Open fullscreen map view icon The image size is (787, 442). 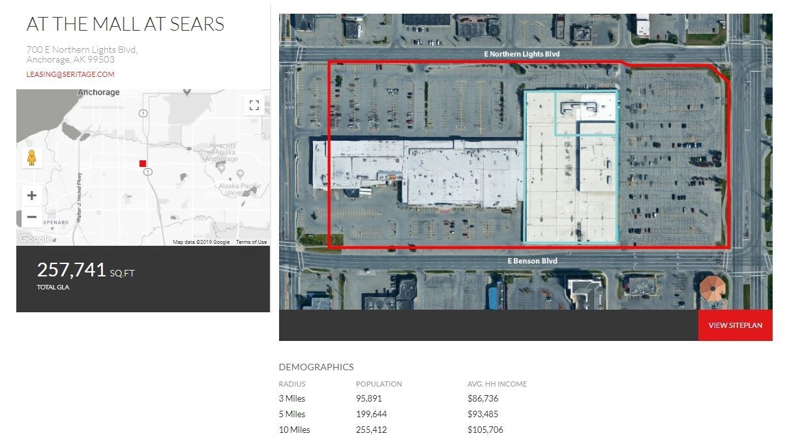pos(254,105)
